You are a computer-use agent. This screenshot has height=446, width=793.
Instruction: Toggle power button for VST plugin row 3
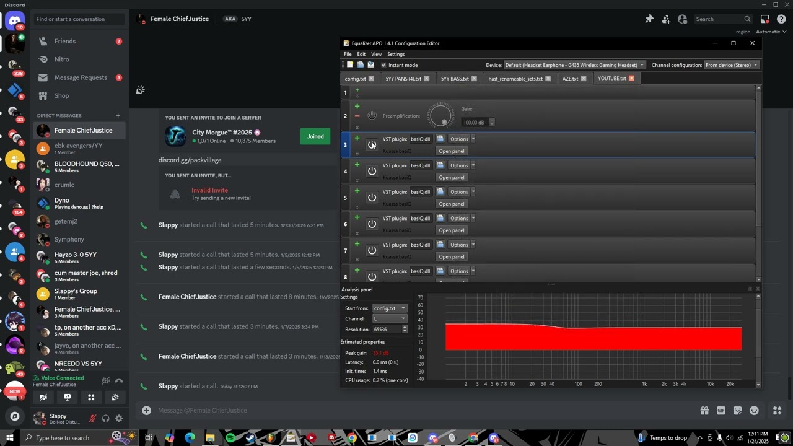pos(372,144)
